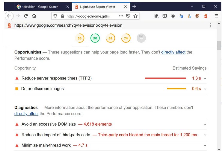Click the 'Opportunity' column header
Screen dimensions: 222x151
25,68
